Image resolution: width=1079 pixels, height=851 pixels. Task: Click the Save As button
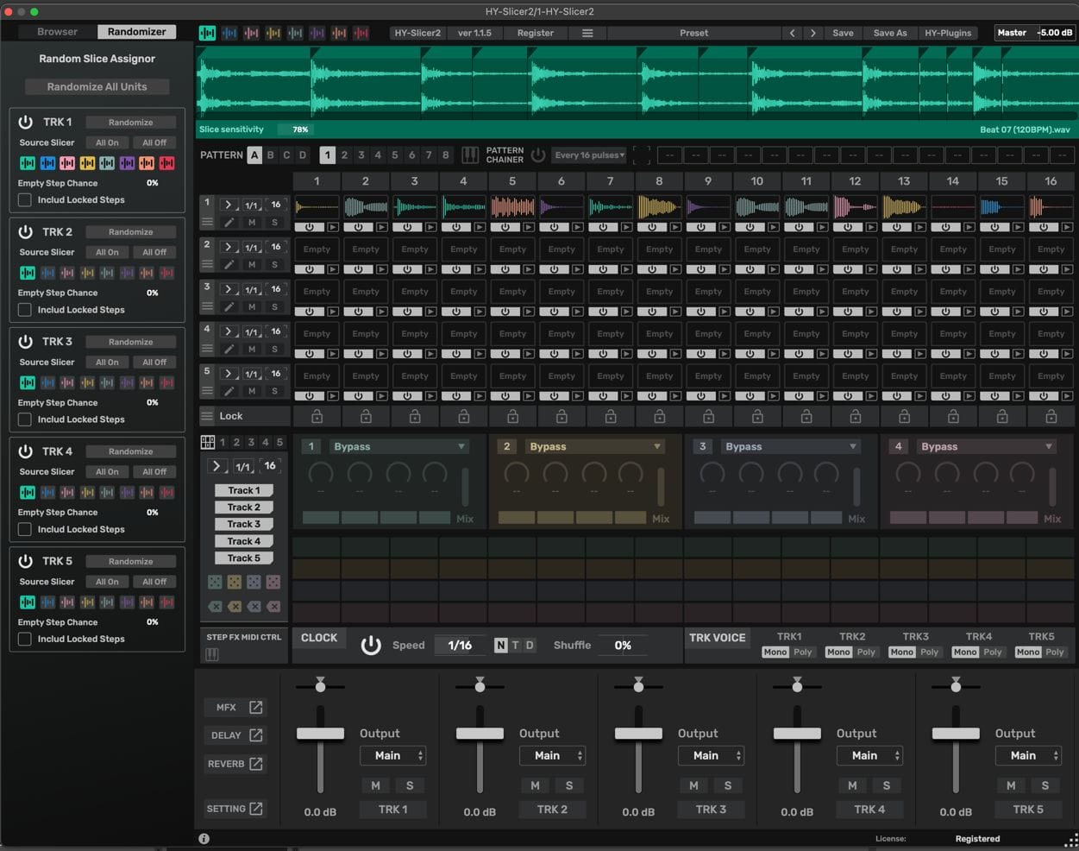pos(889,33)
